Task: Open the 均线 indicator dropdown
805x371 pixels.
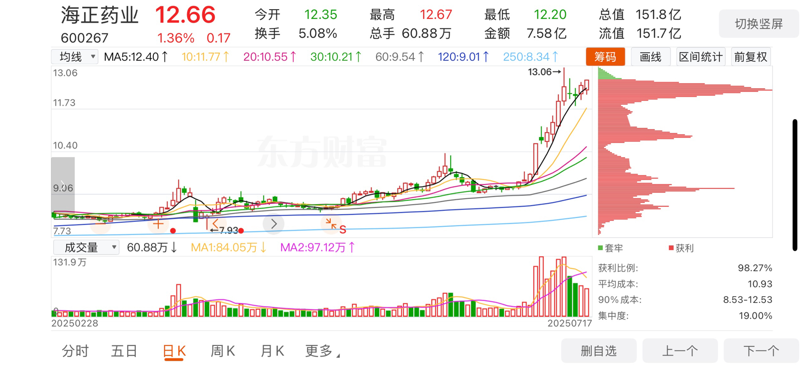Action: click(75, 57)
